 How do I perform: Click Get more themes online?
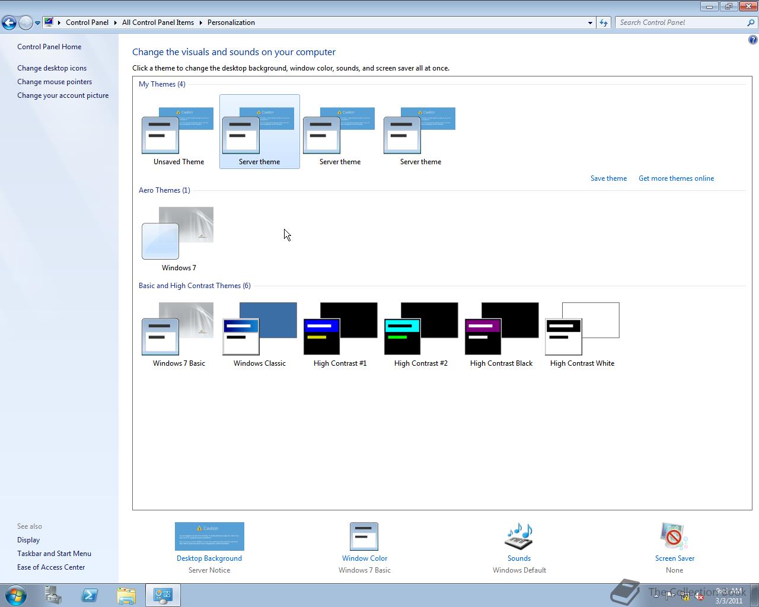(676, 178)
